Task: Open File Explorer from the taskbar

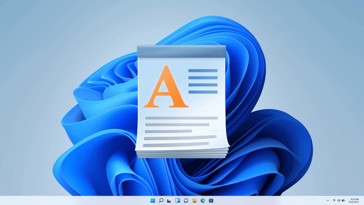Action: coord(195,201)
